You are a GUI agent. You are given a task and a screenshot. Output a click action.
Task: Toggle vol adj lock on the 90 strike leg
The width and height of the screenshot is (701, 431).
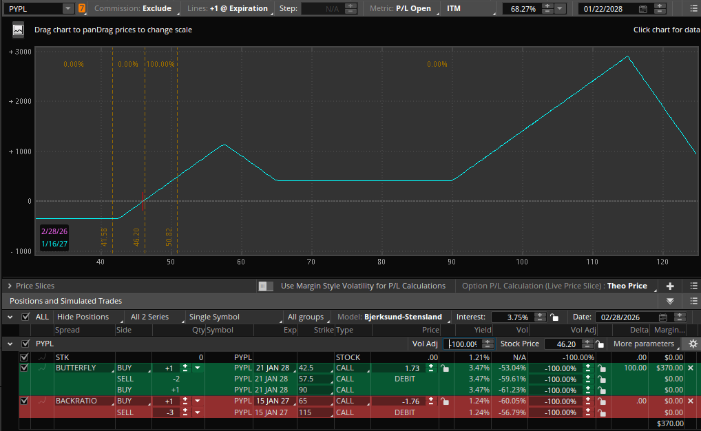603,390
